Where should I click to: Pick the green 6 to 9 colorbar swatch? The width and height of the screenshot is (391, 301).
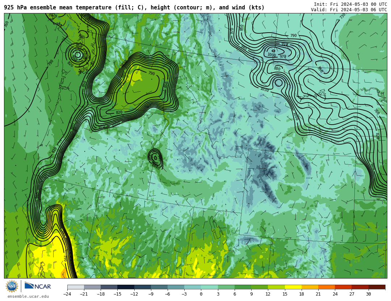click(x=243, y=287)
